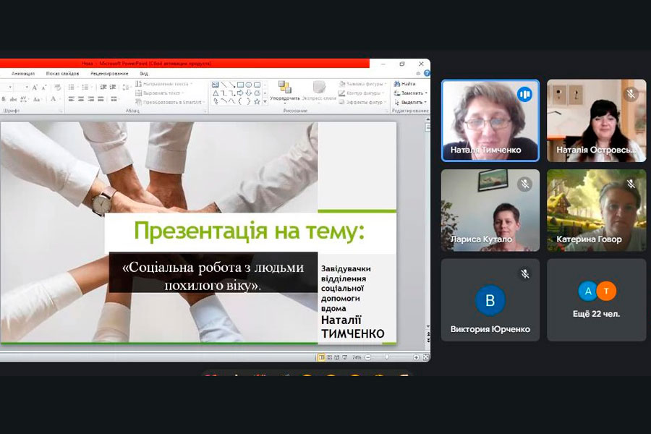651x434 pixels.
Task: Switch to slide sorter view icon
Action: pyautogui.click(x=329, y=357)
